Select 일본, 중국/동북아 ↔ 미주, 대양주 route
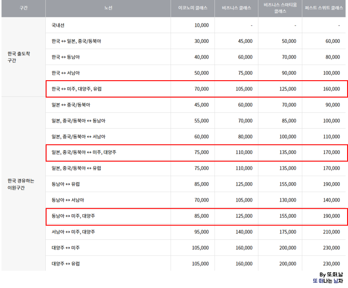Image resolution: width=348 pixels, height=288 pixels. coord(84,152)
